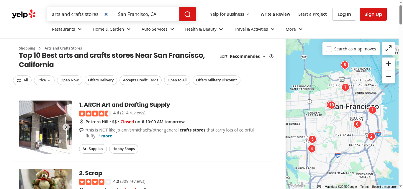Open Write a Review

point(275,14)
